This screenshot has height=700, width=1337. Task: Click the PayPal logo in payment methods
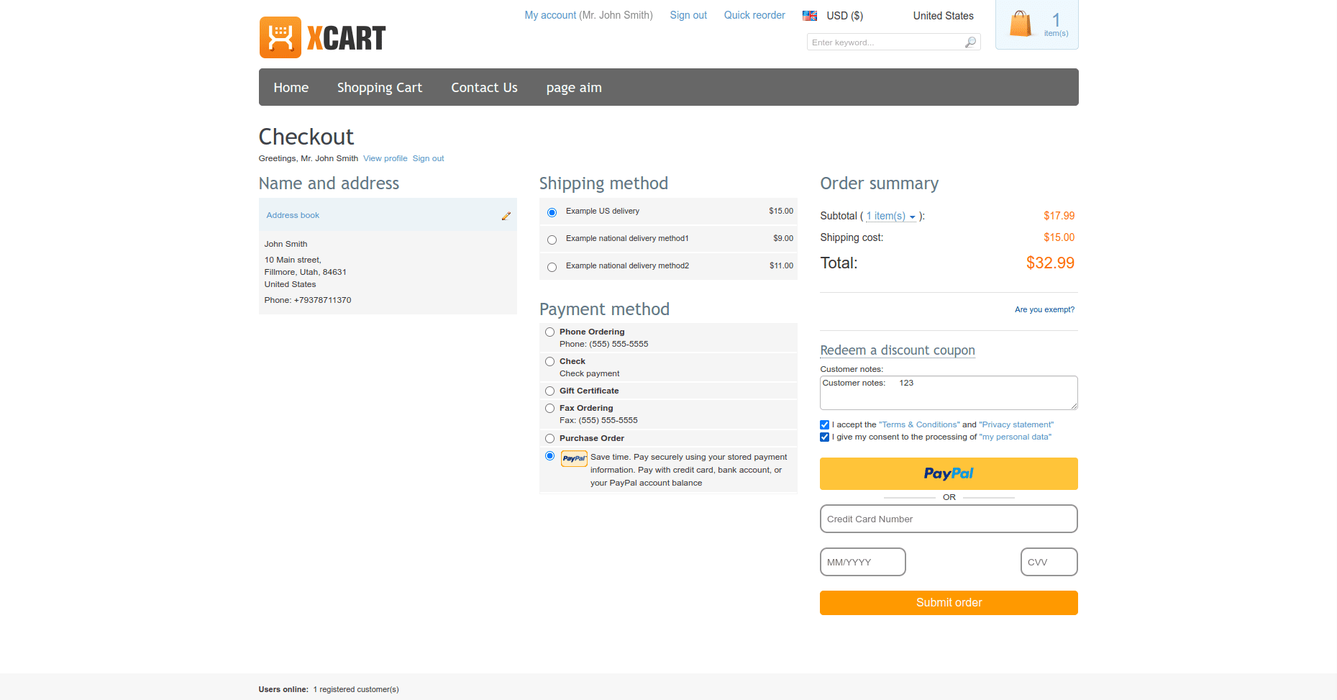(574, 458)
